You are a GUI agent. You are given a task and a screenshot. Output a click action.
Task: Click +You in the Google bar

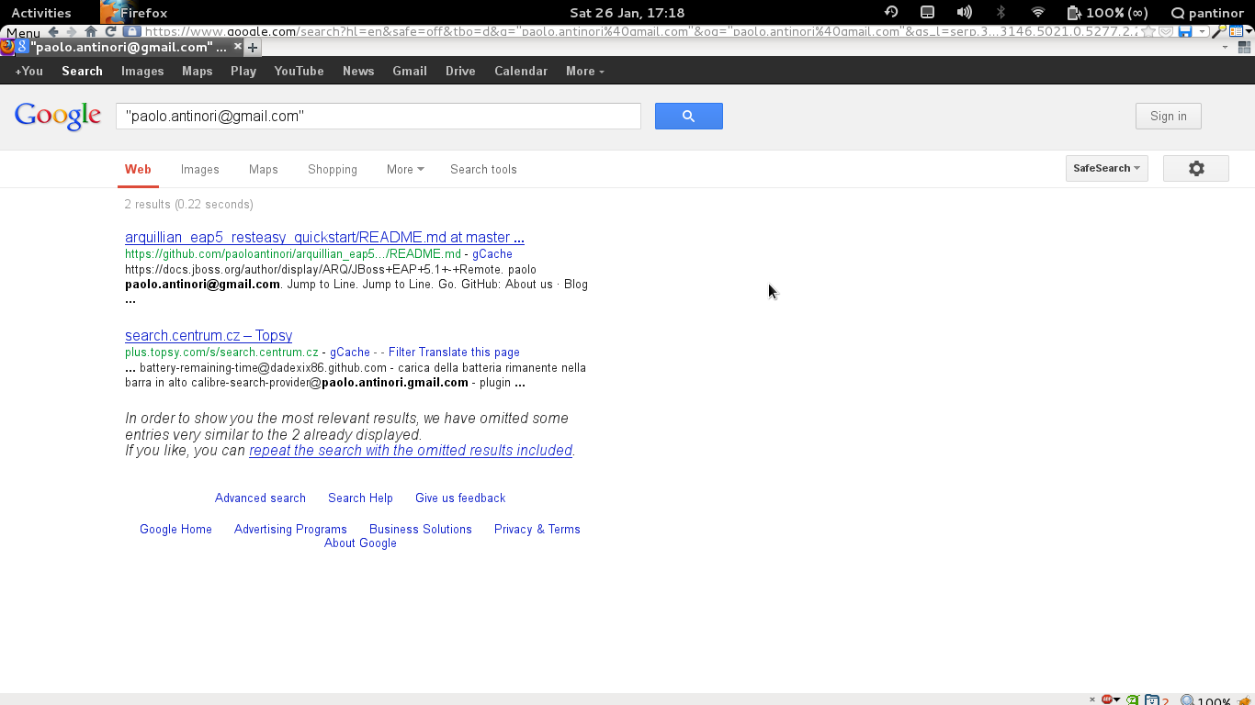(x=29, y=71)
